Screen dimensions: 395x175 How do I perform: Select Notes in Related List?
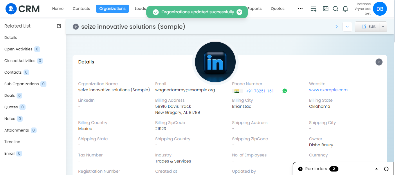tap(10, 119)
